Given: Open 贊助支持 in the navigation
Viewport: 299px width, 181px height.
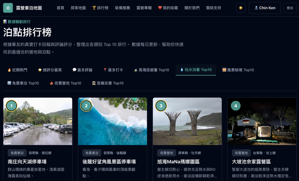Looking at the screenshot, I should (x=214, y=8).
